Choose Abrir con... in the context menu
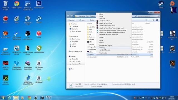Screen dimensions: 178x100 click(x=114, y=18)
